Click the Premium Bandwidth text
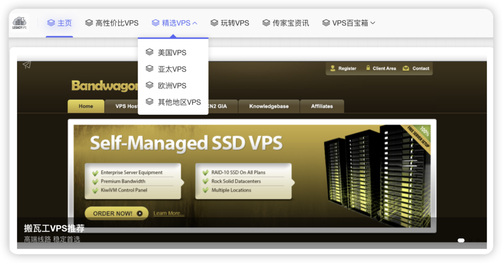This screenshot has height=263, width=502. [123, 181]
